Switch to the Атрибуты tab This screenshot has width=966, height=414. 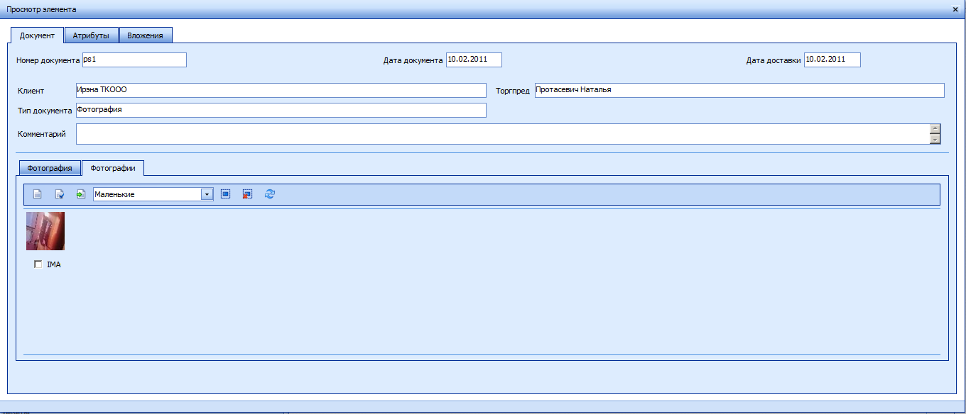(91, 35)
